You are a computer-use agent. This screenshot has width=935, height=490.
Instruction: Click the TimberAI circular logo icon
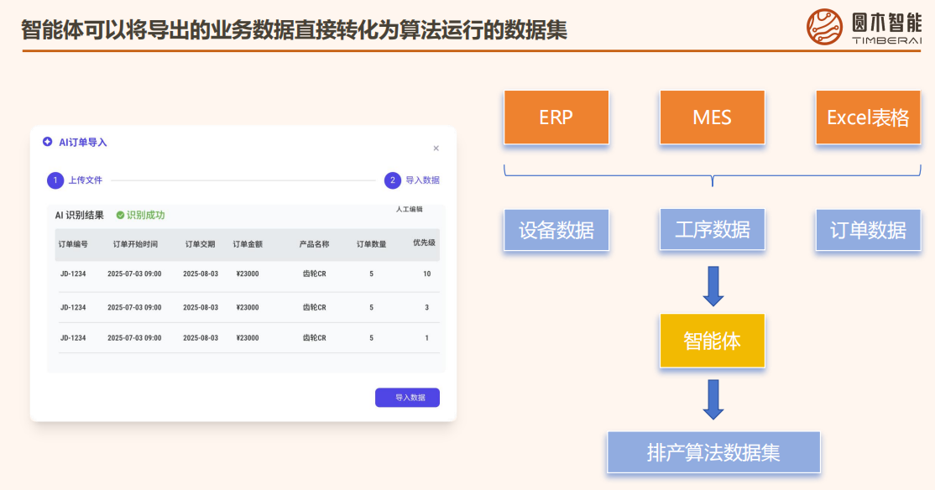(x=824, y=27)
